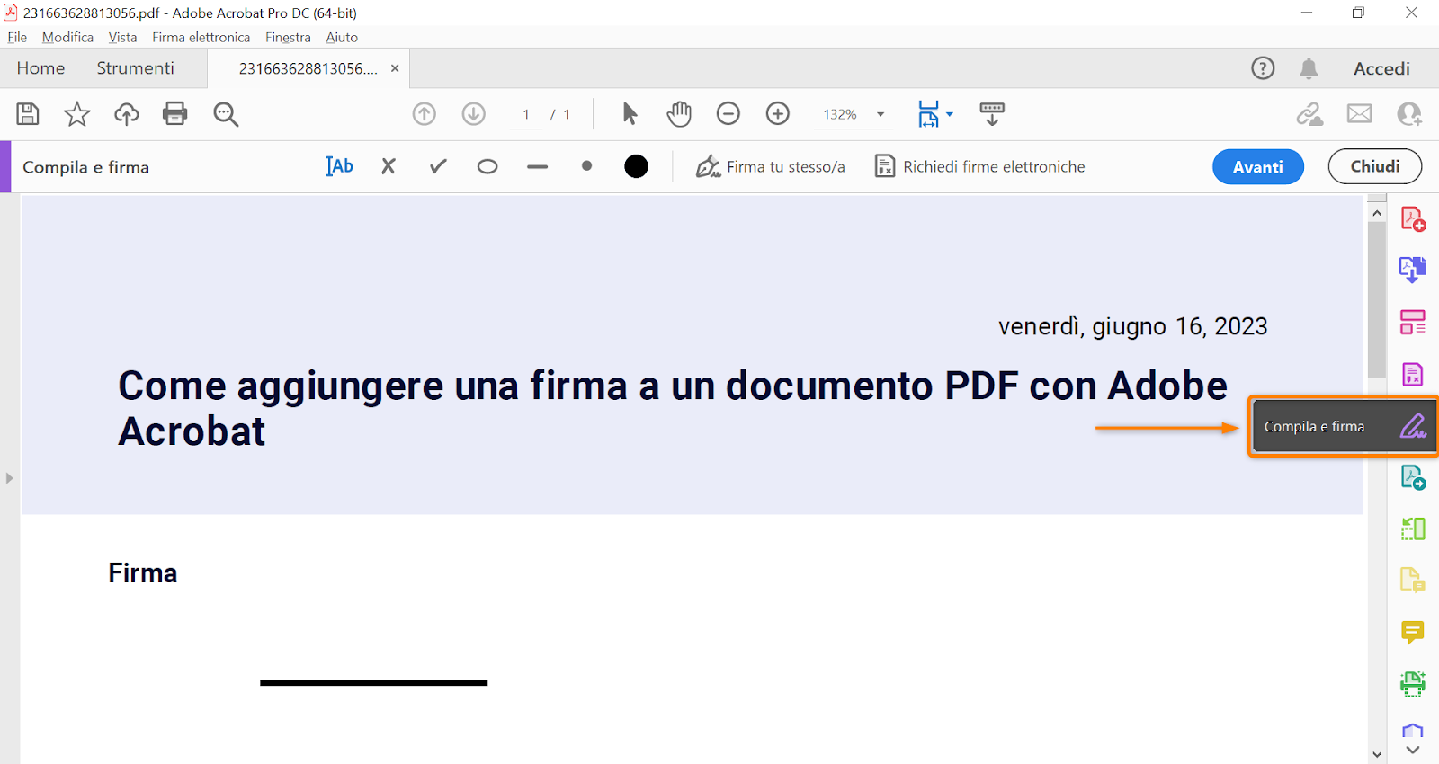Click the scrollbar down arrow
This screenshot has width=1439, height=764.
click(x=1377, y=754)
